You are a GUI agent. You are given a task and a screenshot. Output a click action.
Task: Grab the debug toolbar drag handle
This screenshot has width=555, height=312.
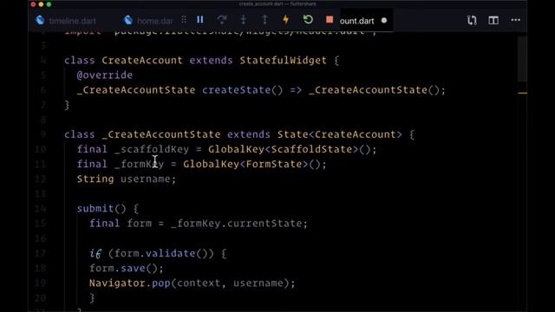point(183,20)
